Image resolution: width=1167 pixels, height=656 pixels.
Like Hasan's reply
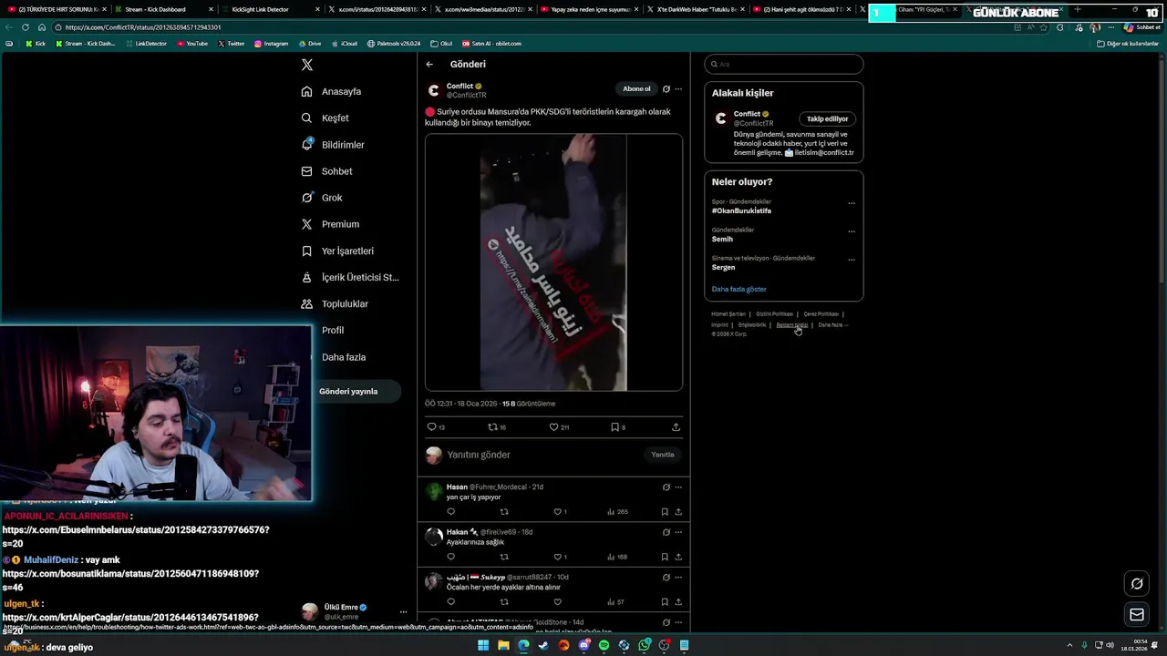[558, 512]
